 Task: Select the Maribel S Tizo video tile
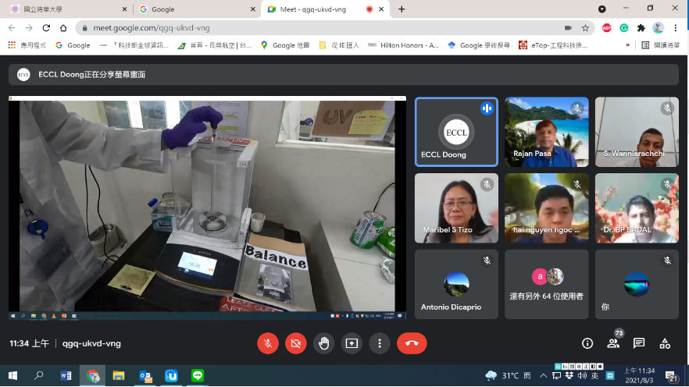point(456,208)
